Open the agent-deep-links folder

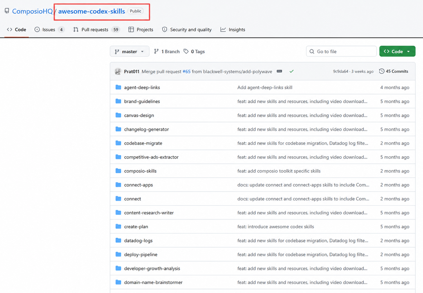(142, 87)
